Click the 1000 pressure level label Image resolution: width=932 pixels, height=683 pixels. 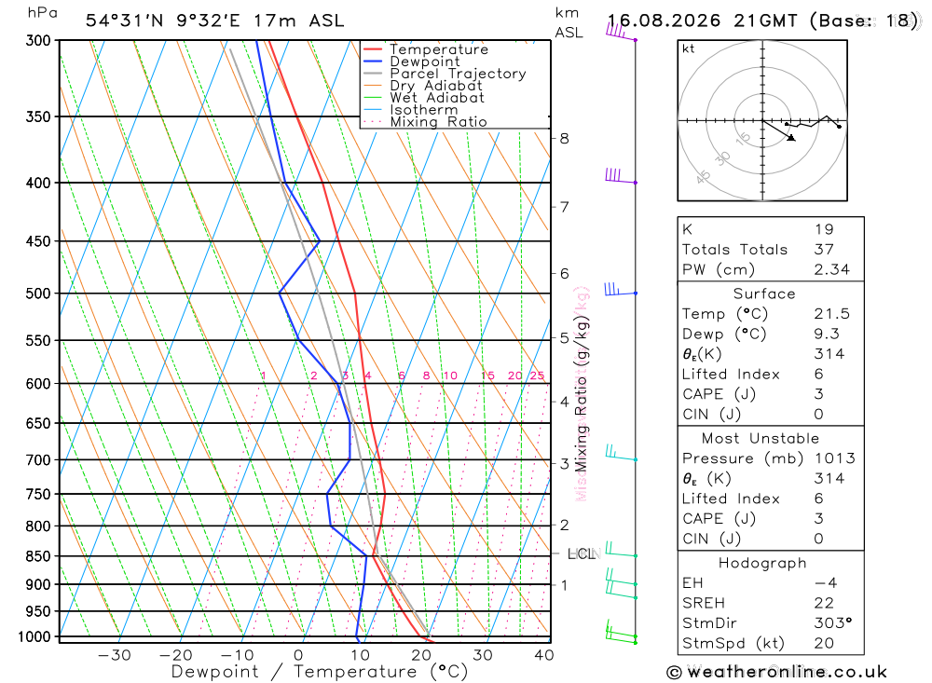[34, 637]
